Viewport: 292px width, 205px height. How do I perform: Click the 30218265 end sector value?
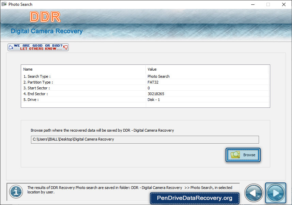click(156, 94)
